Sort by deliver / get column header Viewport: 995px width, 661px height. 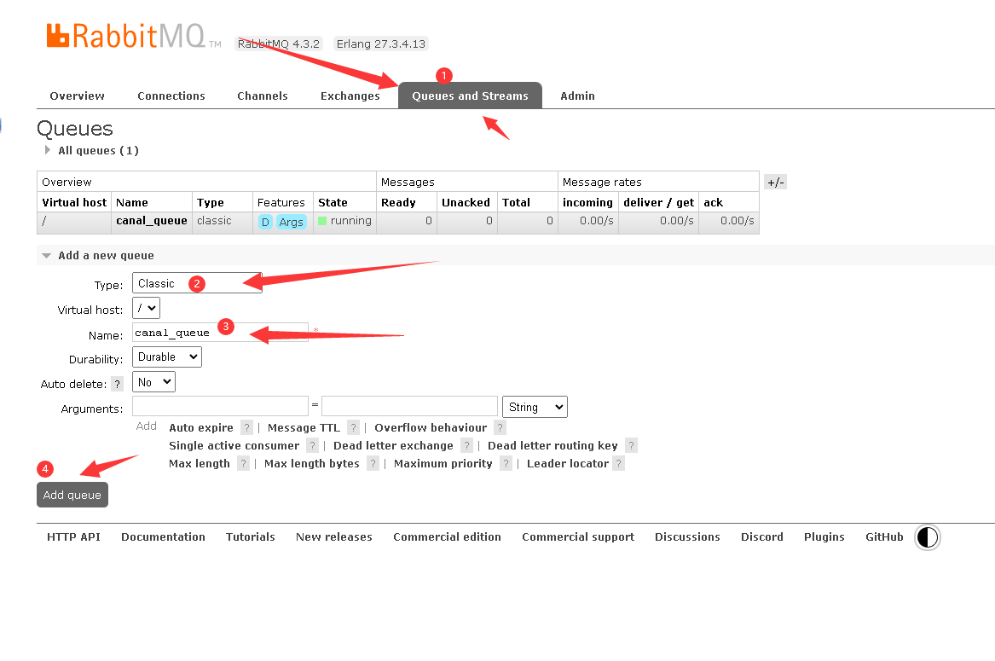(659, 202)
